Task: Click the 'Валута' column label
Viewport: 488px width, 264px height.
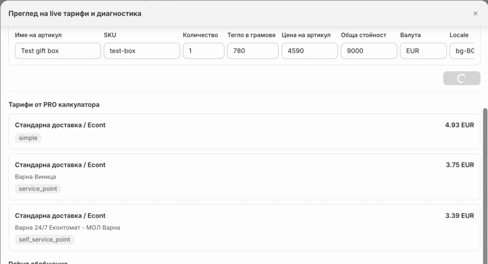Action: 410,35
